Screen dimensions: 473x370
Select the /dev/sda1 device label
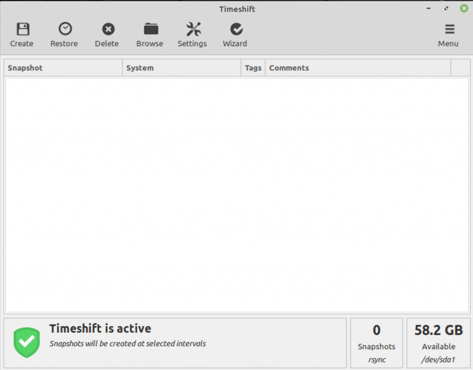(x=438, y=358)
